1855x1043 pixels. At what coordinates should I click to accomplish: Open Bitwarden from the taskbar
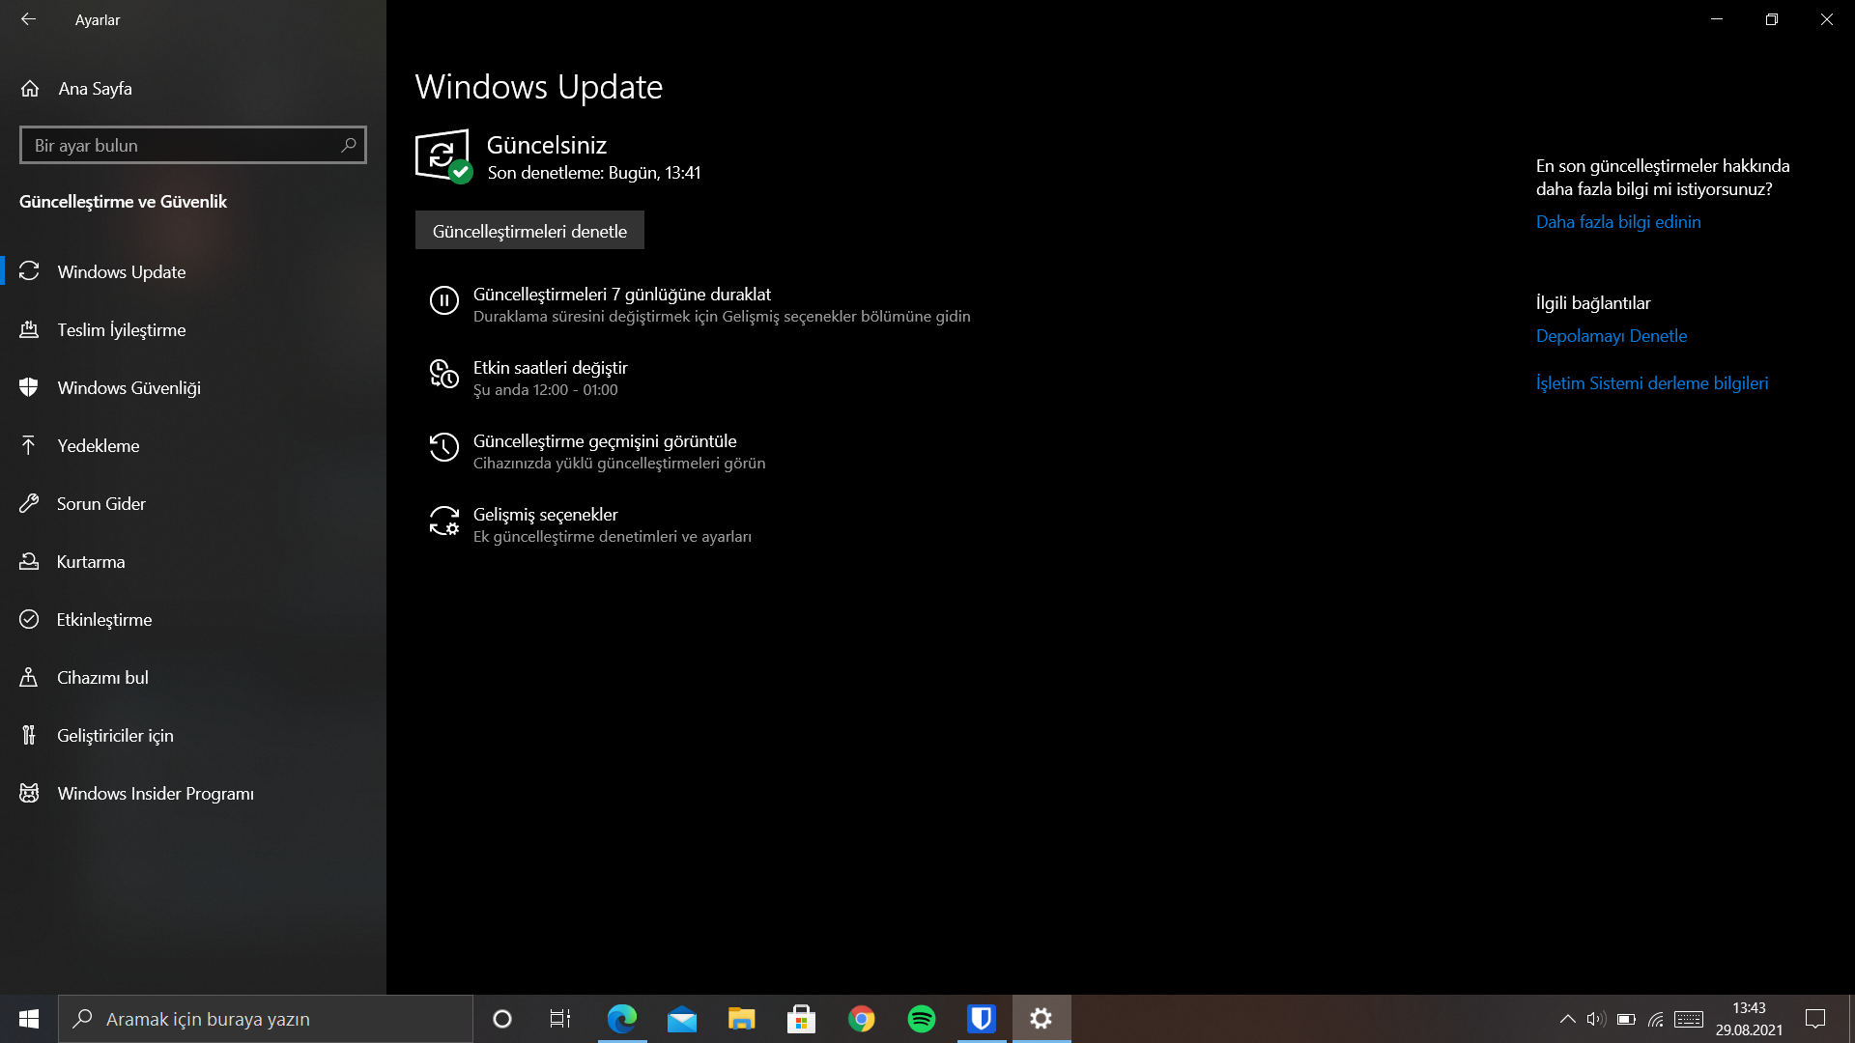point(982,1019)
